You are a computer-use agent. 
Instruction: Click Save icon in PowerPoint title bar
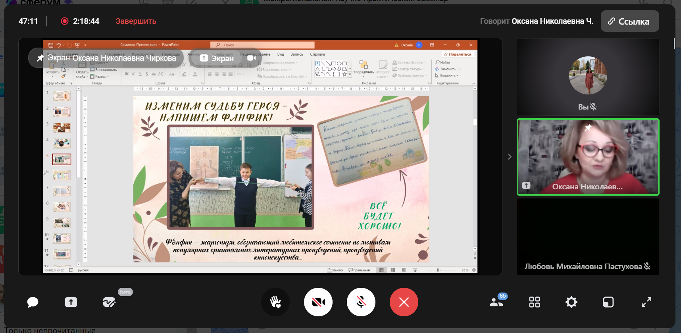(51, 45)
